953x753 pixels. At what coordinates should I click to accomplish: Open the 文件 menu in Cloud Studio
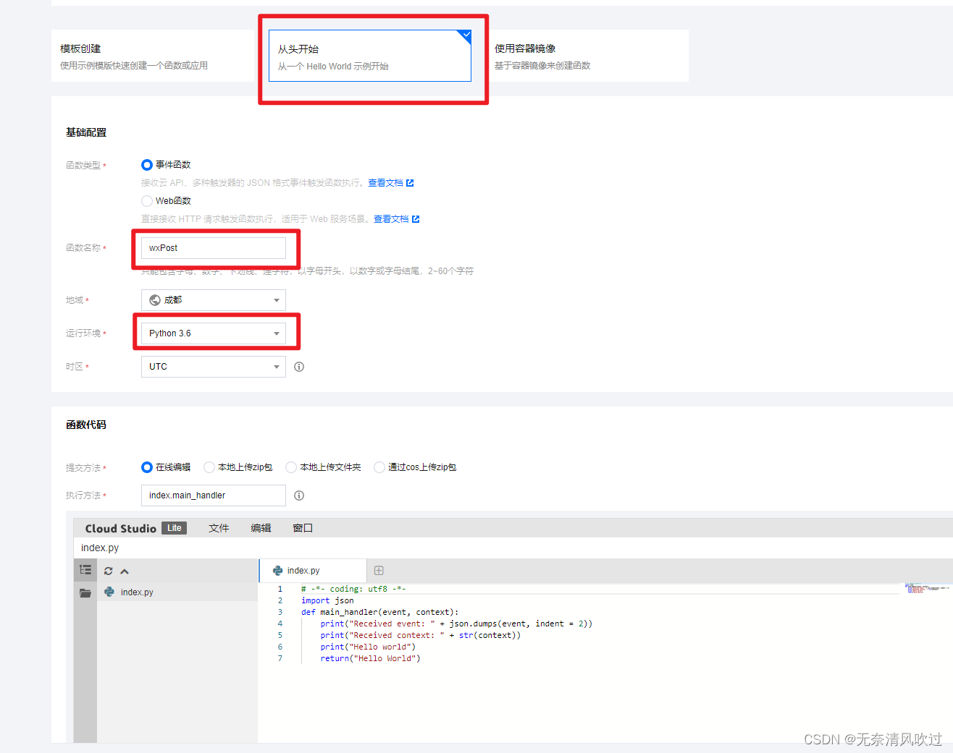[x=219, y=528]
